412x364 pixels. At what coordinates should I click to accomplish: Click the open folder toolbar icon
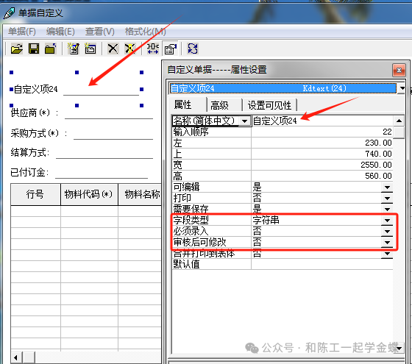17,49
